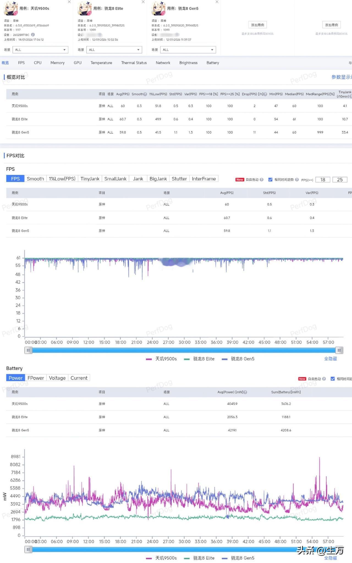352x563 pixels.
Task: Hide the 骁龙8 Gen5 series in the FPS chart legend
Action: pos(238,359)
